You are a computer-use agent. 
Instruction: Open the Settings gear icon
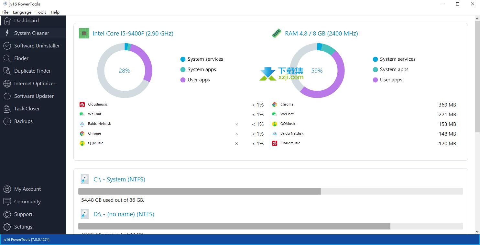[x=7, y=227]
